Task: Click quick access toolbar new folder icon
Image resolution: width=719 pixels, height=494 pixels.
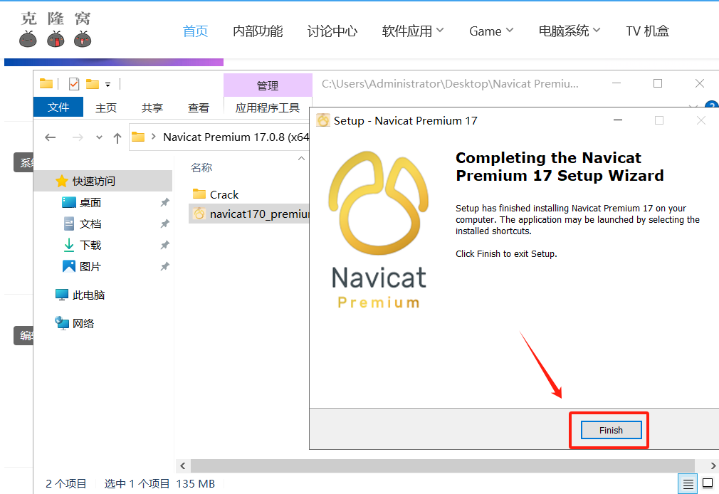Action: [x=93, y=84]
